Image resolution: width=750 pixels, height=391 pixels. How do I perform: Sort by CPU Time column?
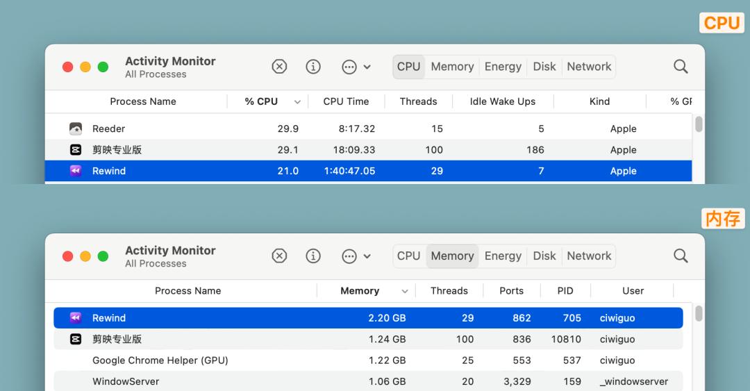(x=346, y=101)
